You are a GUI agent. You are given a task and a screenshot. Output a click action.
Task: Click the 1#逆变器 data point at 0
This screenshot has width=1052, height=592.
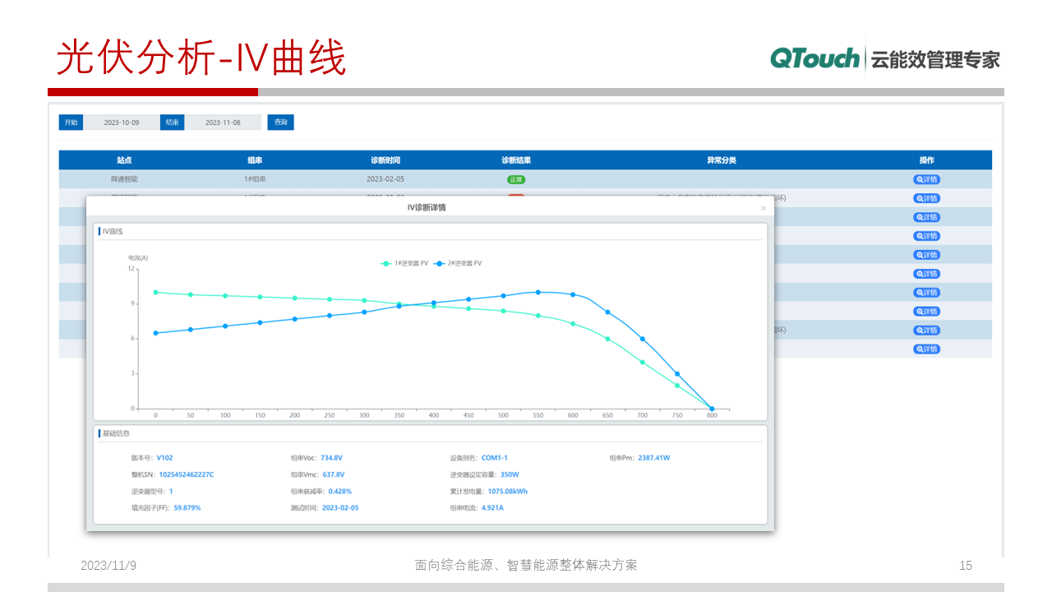[x=155, y=292]
